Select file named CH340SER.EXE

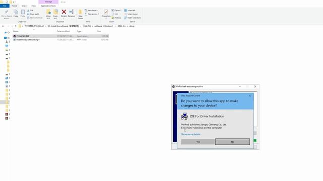[23, 36]
